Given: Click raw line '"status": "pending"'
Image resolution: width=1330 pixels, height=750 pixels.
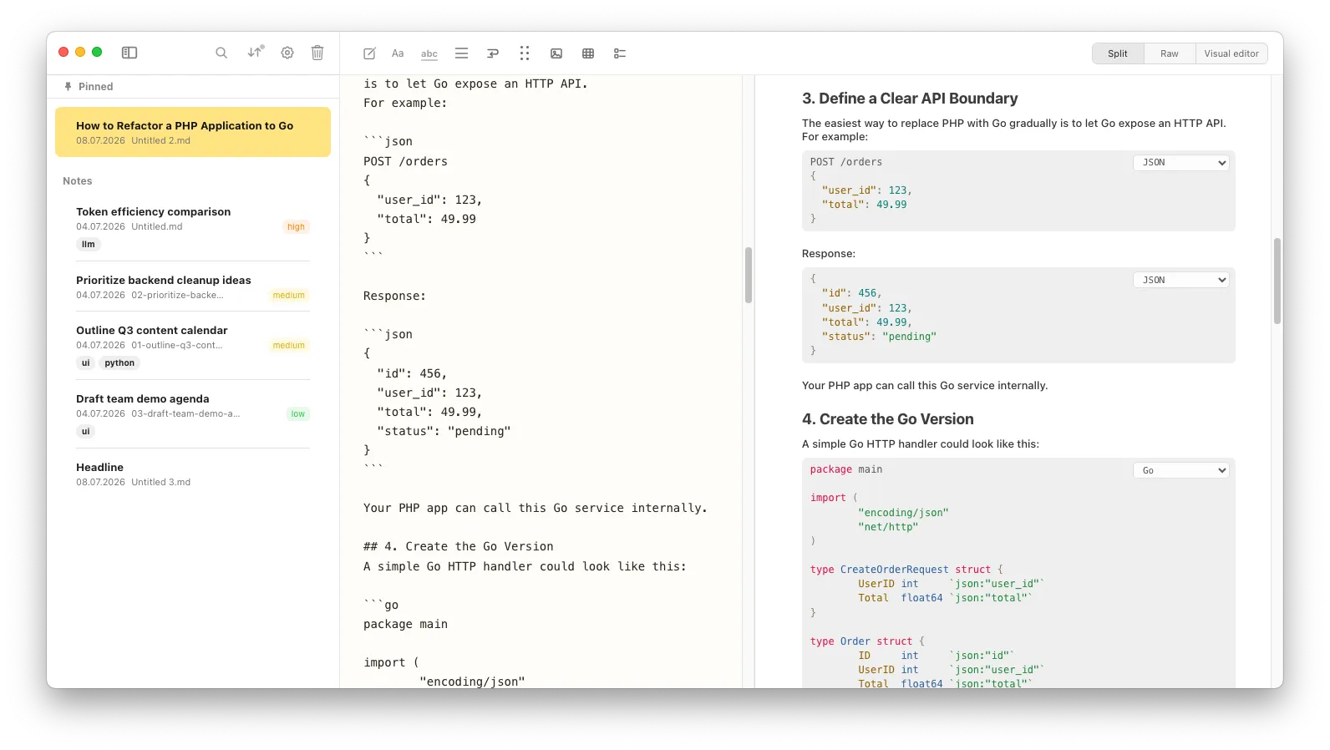Looking at the screenshot, I should 444,431.
